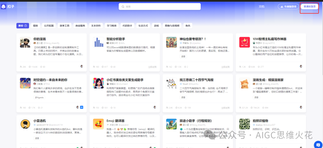The image size is (323, 148).
Task: Open the 智能分析助手 title text
Action: (x=116, y=39)
